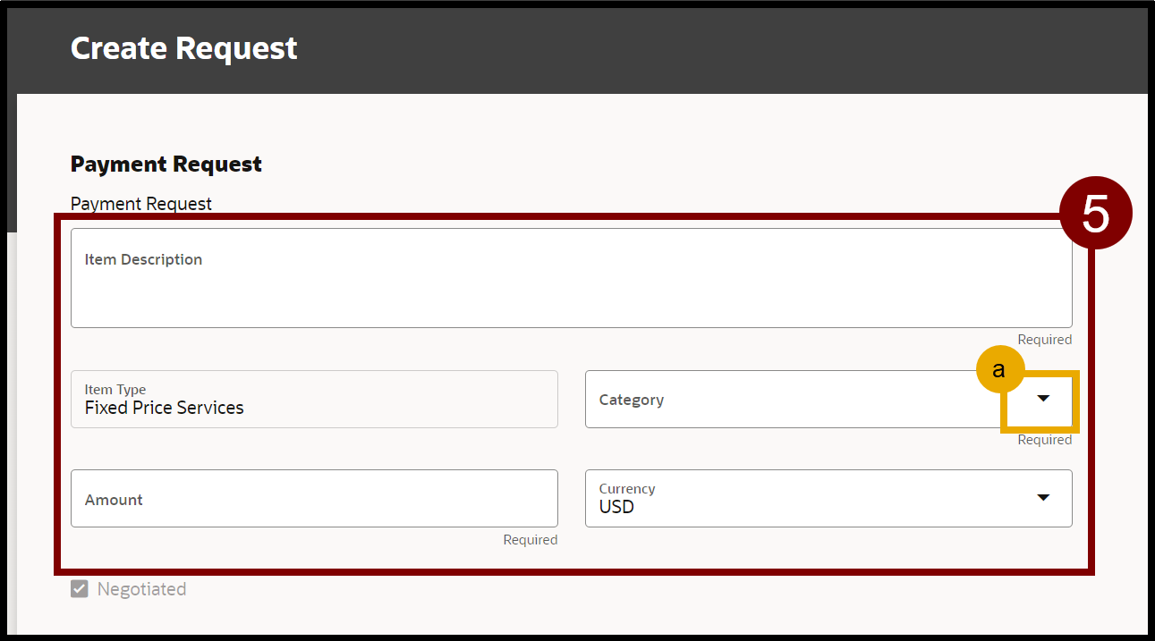
Task: Click the Negotiated checkbox label text
Action: 141,589
